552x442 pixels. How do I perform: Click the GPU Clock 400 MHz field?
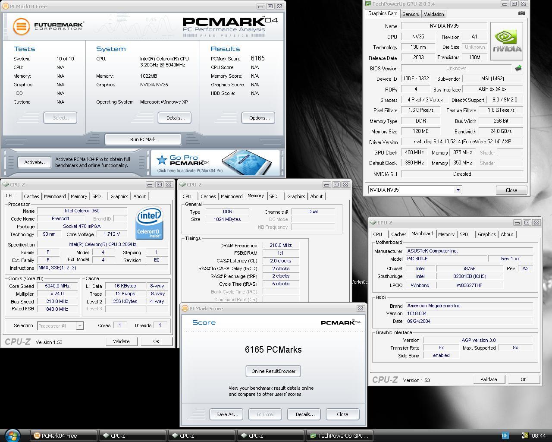414,152
